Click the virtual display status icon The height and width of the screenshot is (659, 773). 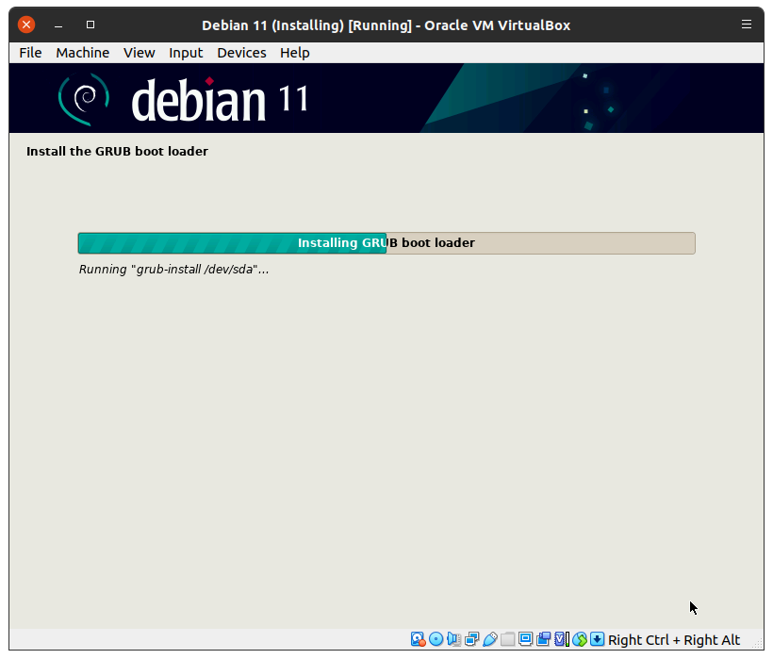click(x=526, y=639)
